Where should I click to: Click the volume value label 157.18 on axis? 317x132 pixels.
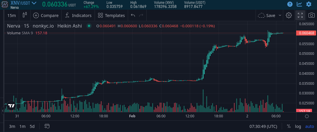pos(304,111)
